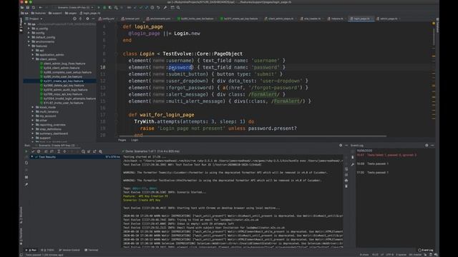Click the Save All icon in main toolbar
458x257 pixels.
click(x=27, y=8)
